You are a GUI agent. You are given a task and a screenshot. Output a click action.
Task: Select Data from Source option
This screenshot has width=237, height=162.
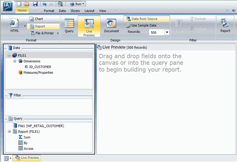[146, 19]
